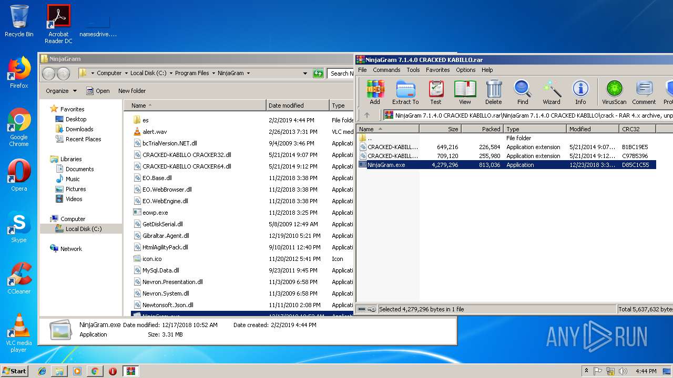Open the Skype desktop shortcut
673x378 pixels.
tap(19, 227)
